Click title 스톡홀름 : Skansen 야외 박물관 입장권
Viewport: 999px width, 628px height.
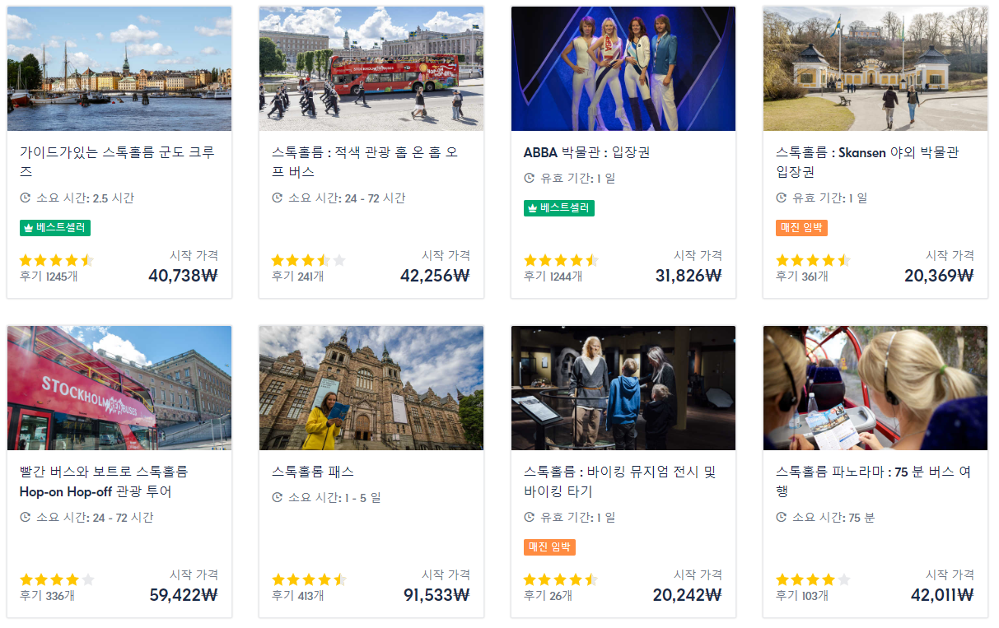click(x=867, y=162)
